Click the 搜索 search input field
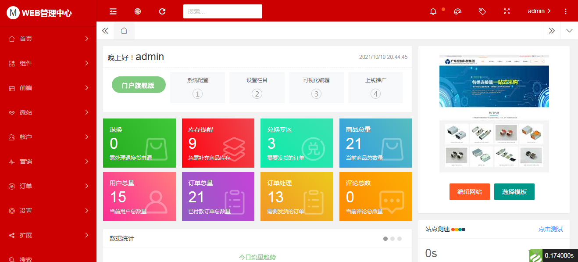578x262 pixels. (223, 11)
